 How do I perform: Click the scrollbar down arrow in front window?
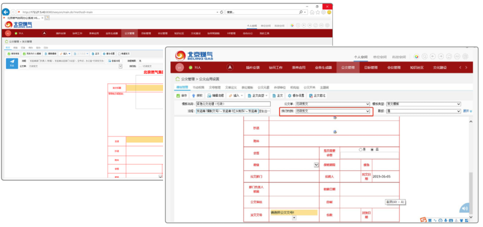[x=471, y=217]
